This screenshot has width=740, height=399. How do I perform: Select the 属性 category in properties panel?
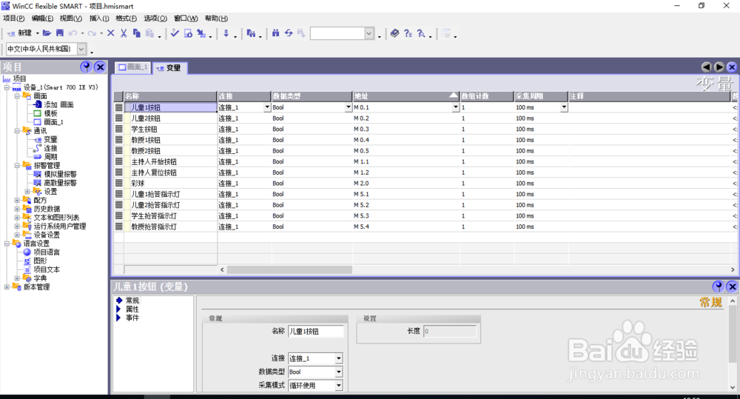[x=132, y=309]
